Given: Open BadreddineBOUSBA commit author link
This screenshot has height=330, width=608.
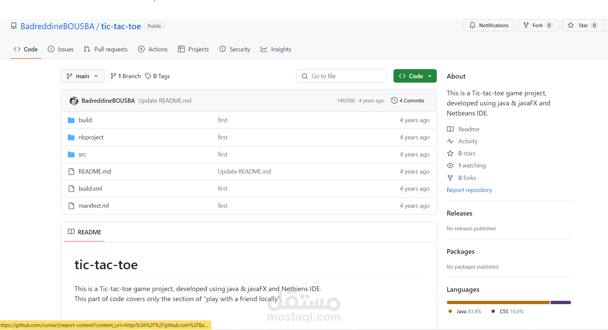Looking at the screenshot, I should (x=108, y=101).
